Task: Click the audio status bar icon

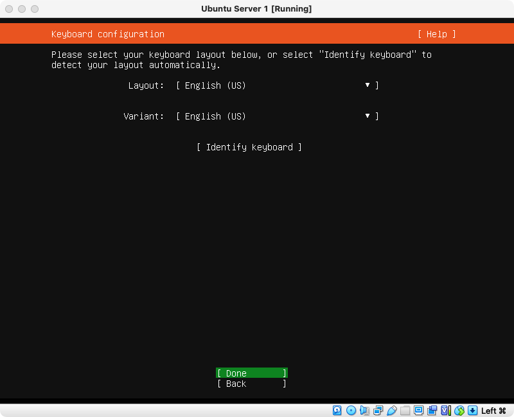Action: (364, 410)
